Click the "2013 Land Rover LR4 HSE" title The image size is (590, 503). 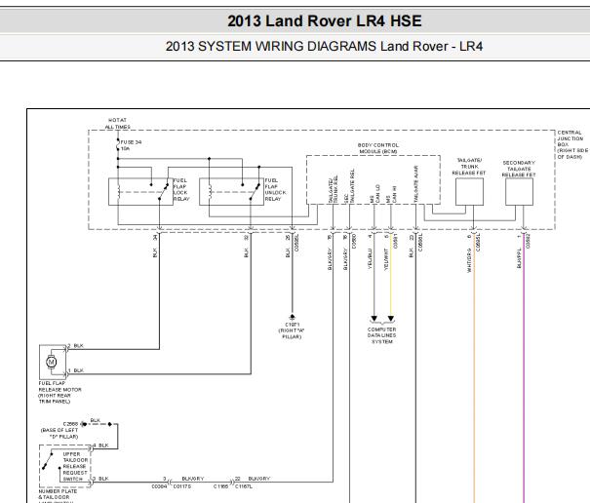325,21
